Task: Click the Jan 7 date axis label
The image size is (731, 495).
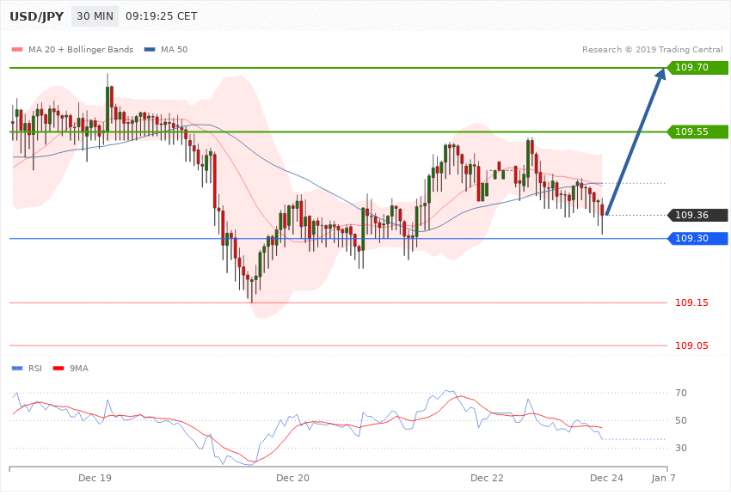Action: click(x=663, y=478)
